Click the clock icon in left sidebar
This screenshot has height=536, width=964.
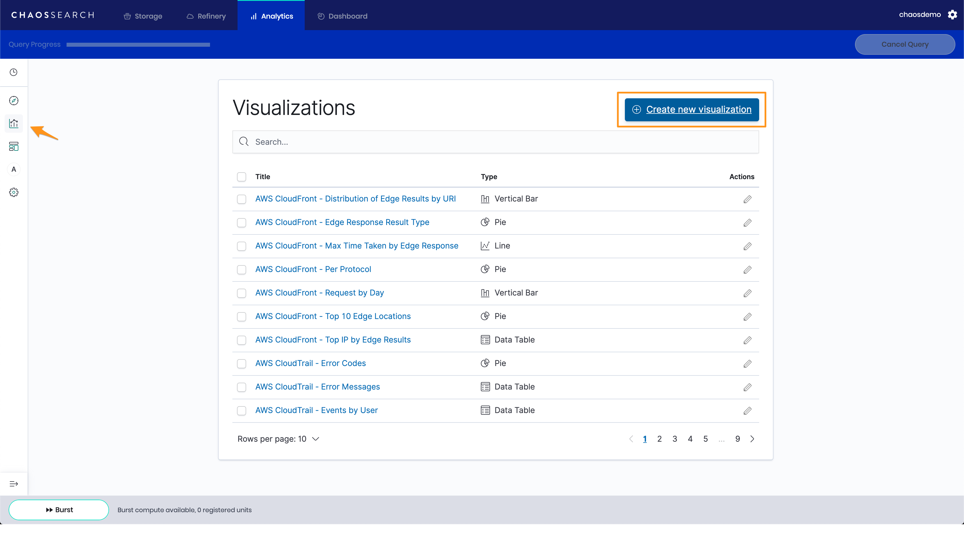(x=13, y=72)
